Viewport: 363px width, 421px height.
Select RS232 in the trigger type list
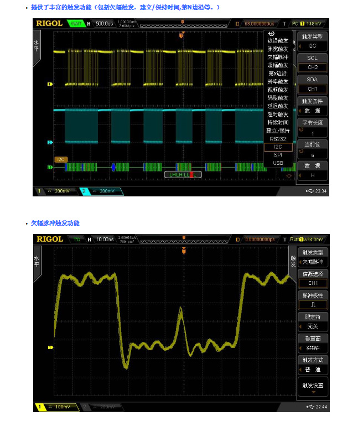(x=278, y=139)
